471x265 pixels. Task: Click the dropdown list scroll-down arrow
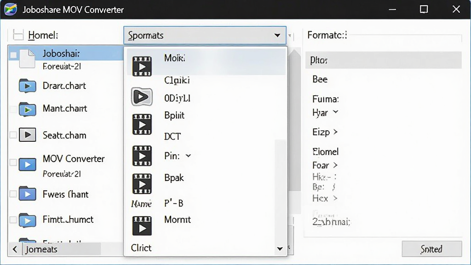280,249
